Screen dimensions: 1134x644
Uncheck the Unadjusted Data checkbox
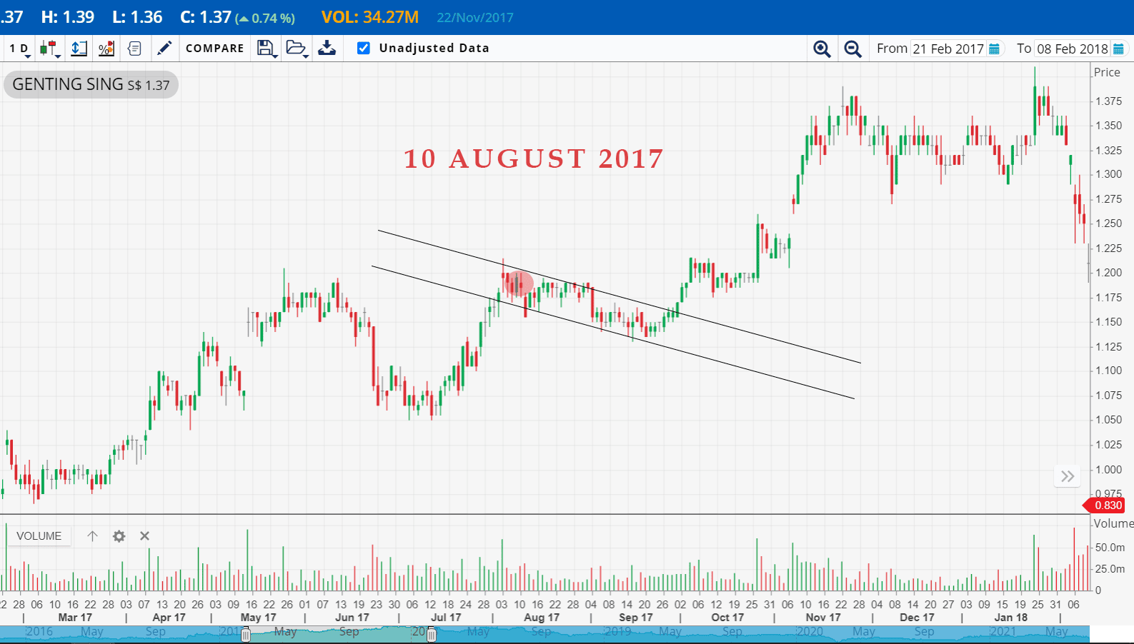point(364,48)
